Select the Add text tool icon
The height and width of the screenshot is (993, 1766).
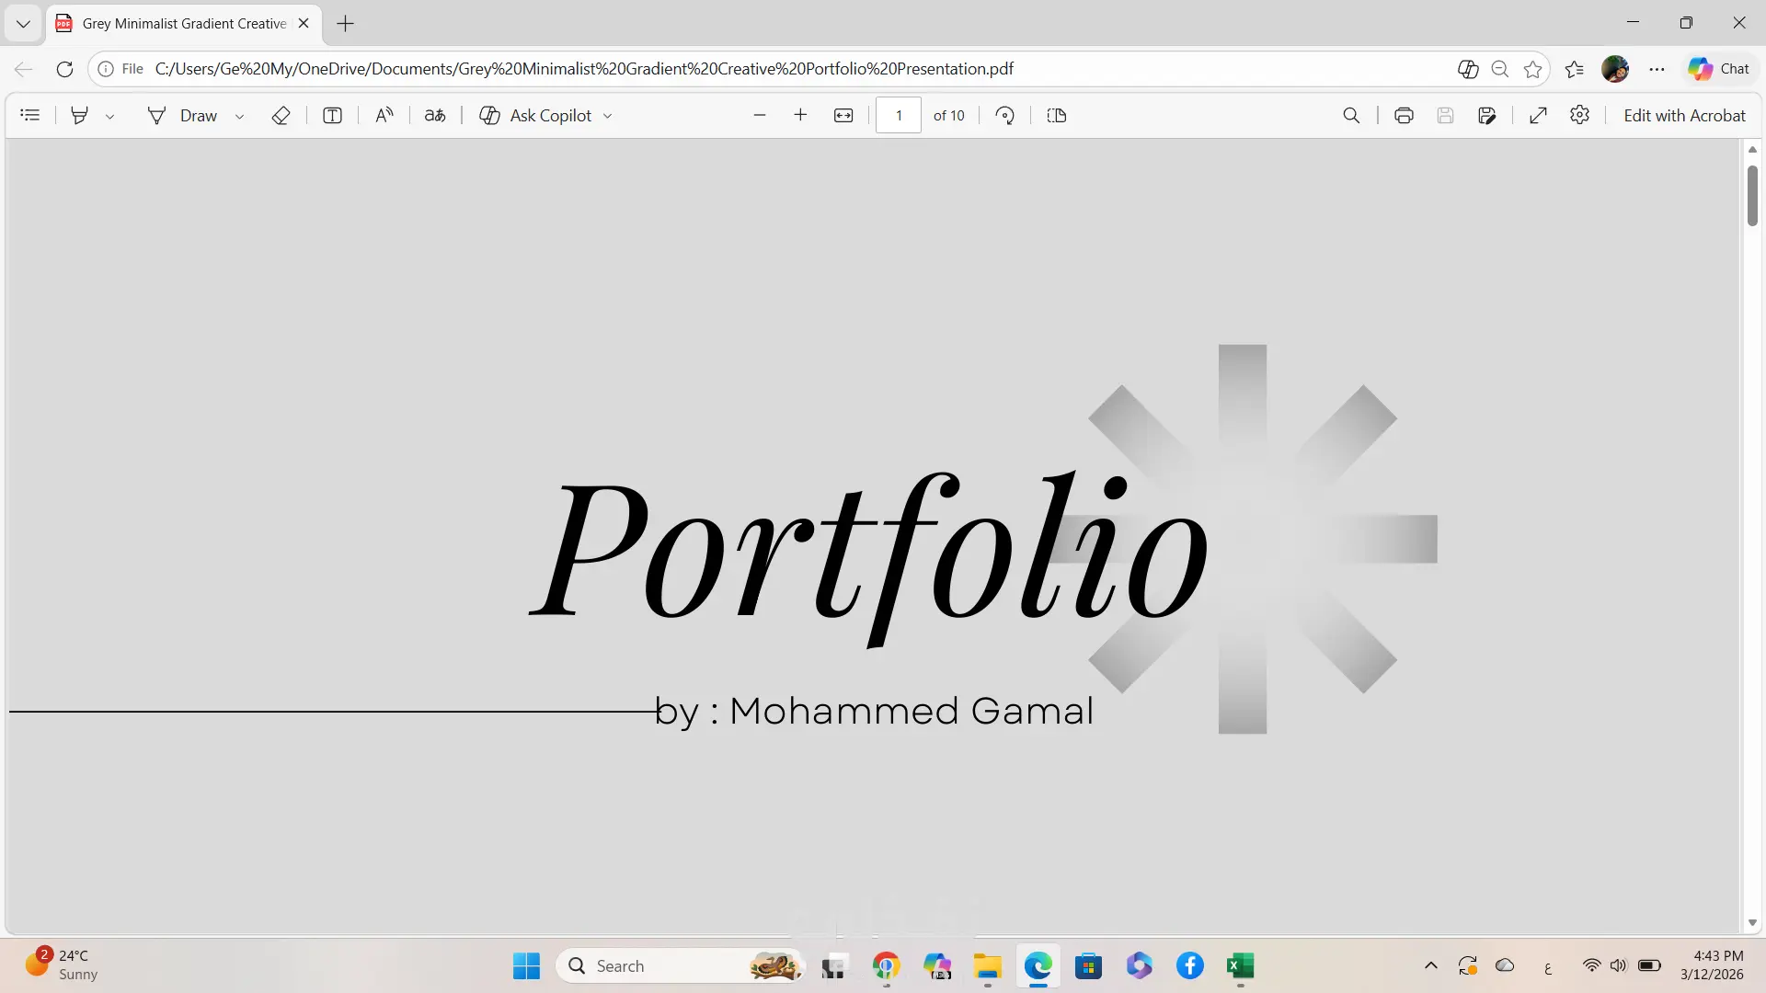(333, 116)
